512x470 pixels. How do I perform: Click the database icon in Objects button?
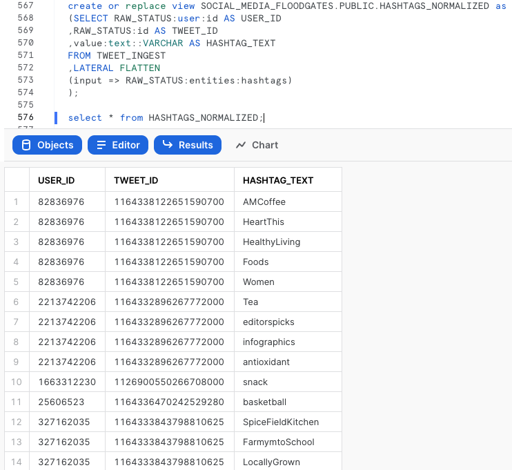pos(26,145)
